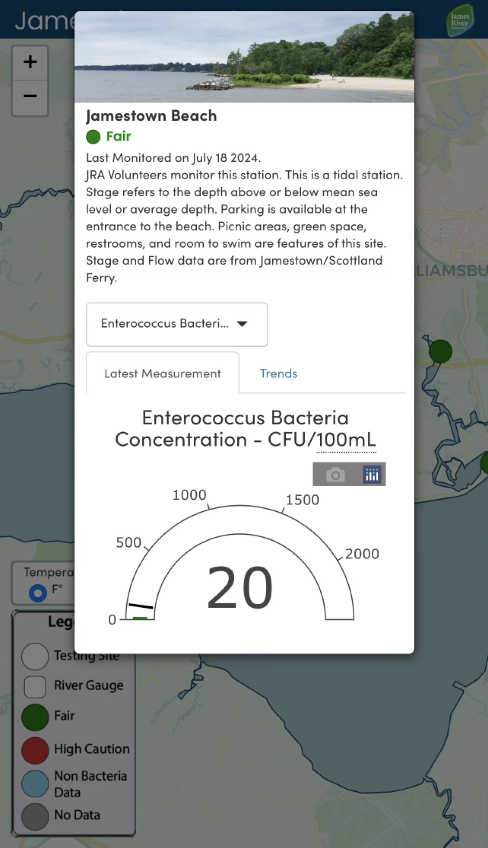
Task: Click the underlined CFU/100mL unit text
Action: click(x=346, y=440)
